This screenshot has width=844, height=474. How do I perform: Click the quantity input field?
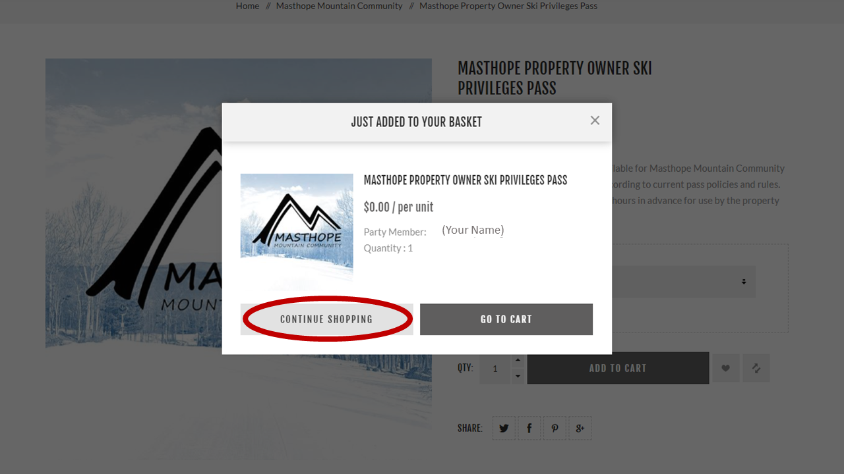(x=495, y=369)
